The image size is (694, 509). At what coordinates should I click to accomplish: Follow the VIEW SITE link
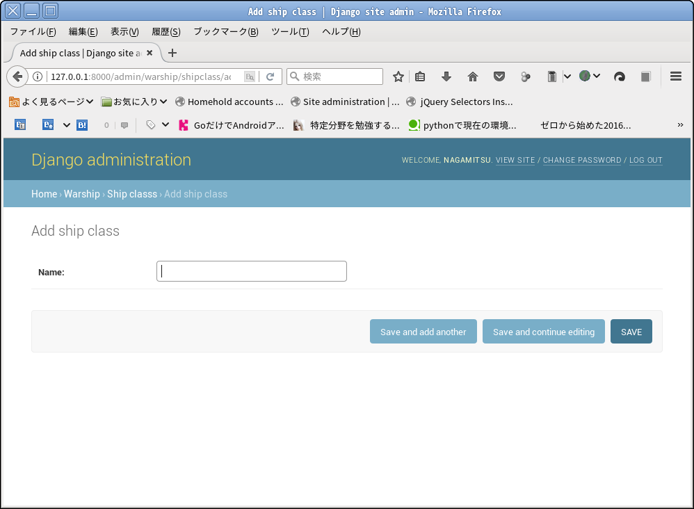point(515,160)
